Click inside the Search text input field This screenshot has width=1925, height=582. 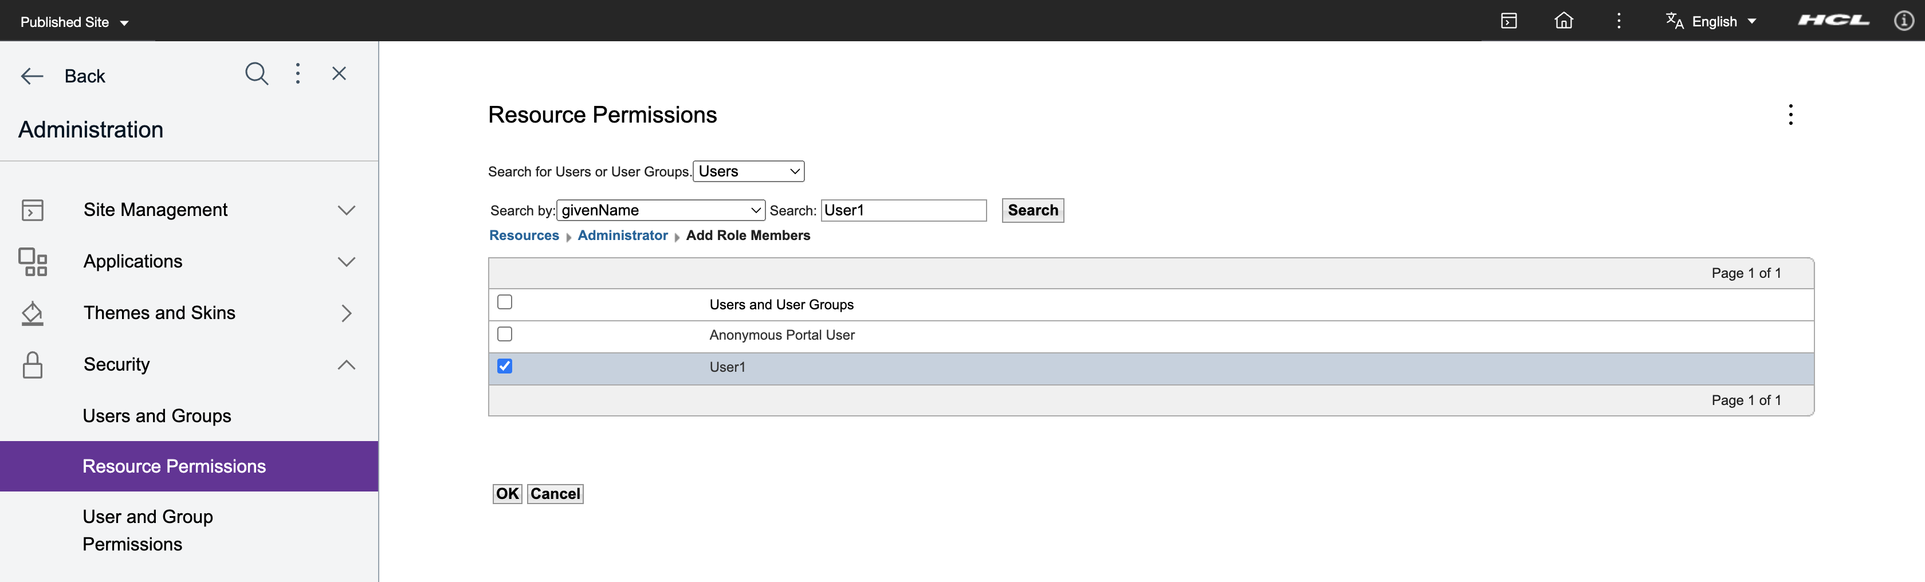pos(903,210)
